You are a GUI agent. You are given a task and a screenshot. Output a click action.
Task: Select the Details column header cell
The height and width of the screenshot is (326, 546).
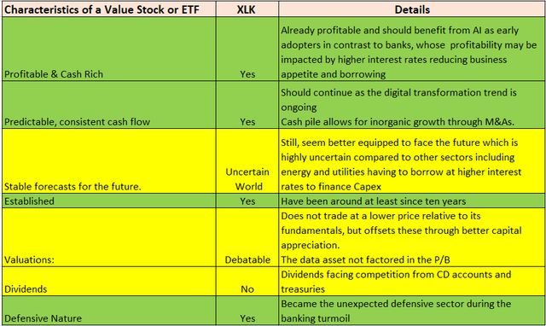tap(412, 9)
